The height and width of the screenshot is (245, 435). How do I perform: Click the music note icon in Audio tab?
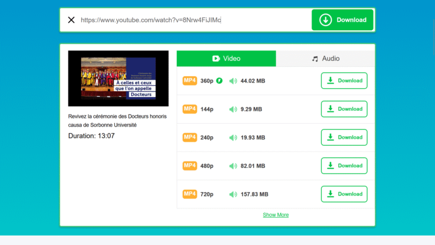(315, 59)
